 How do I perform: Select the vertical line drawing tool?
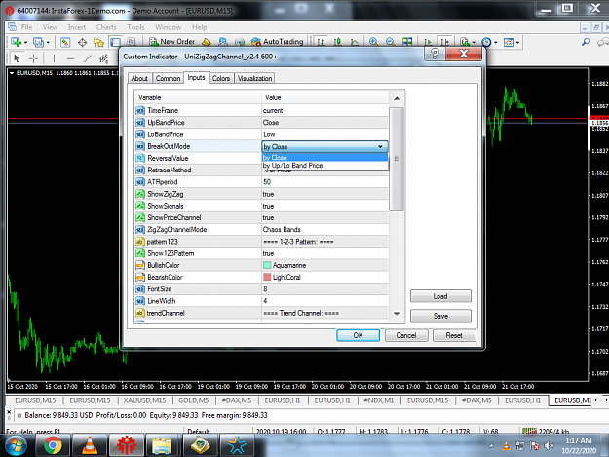pyautogui.click(x=54, y=58)
